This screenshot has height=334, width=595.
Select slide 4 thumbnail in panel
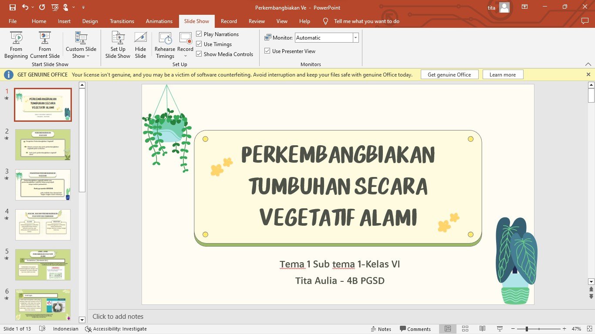click(43, 225)
